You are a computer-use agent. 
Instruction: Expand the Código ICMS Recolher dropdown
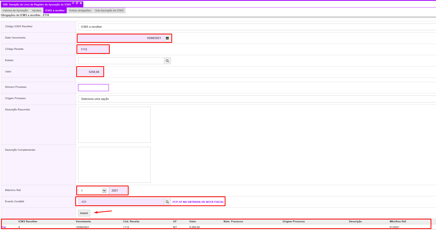click(257, 27)
